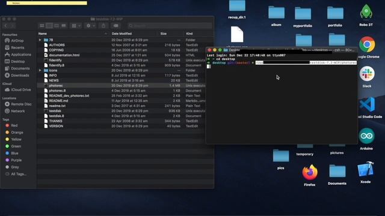Screen dimensions: 385x216
Task: Click the Finder search field
Action: pyautogui.click(x=170, y=26)
